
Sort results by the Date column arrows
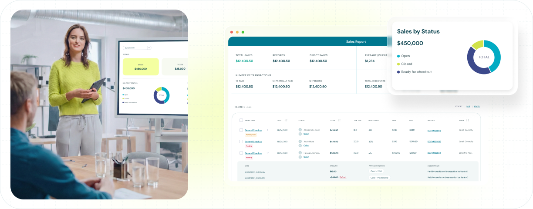tap(286, 120)
